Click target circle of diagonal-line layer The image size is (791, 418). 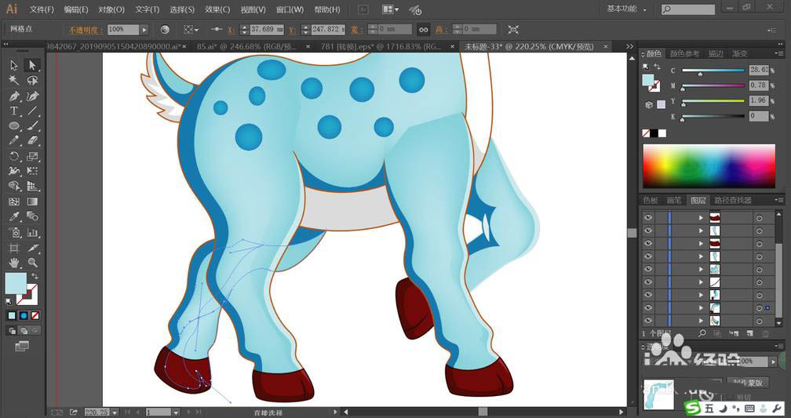coord(760,282)
